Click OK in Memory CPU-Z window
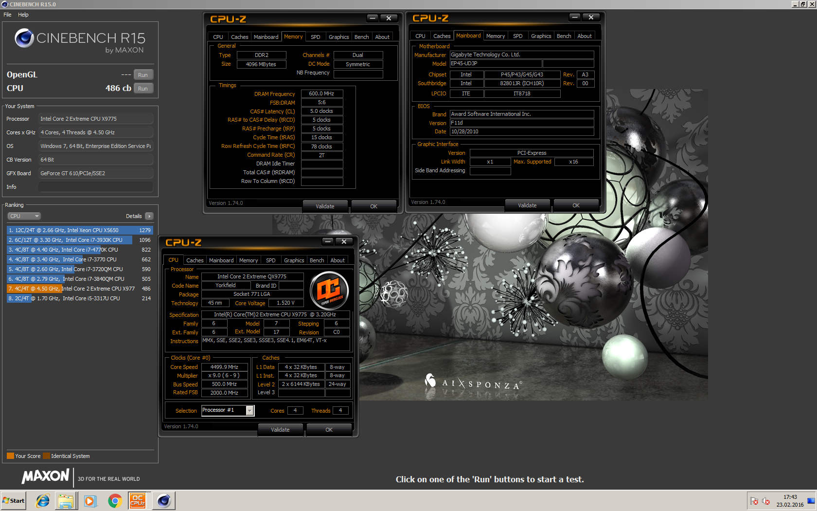 [x=373, y=206]
